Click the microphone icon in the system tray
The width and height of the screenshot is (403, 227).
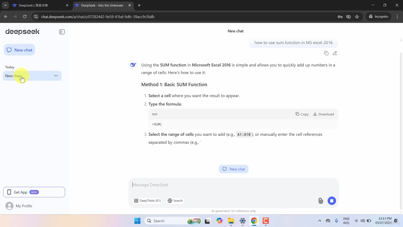tap(337, 221)
